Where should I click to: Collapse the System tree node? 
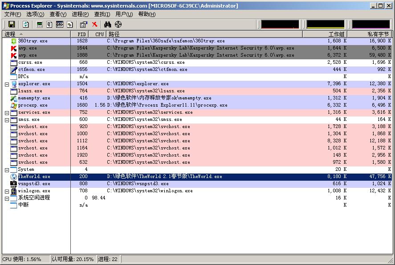(x=7, y=170)
